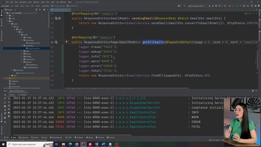Click the /emails link in PostMapping
Screen dimensions: 261x147
point(108,13)
